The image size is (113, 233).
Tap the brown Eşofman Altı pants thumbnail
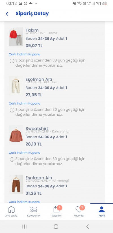coord(16,184)
